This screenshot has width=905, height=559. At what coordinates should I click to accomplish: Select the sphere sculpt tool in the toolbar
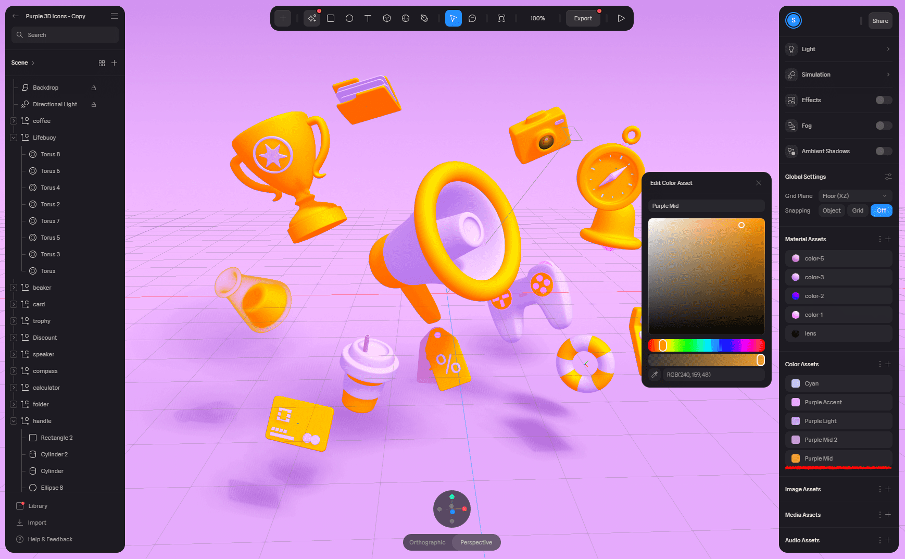tap(406, 18)
